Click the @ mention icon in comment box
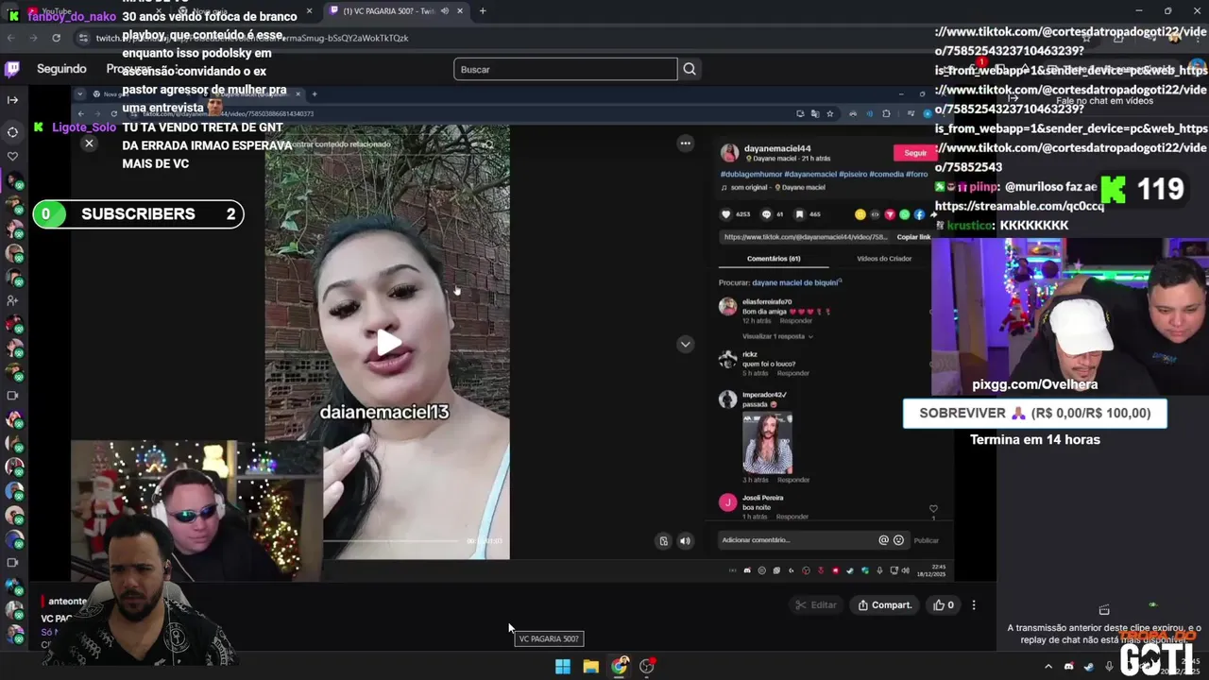Image resolution: width=1209 pixels, height=680 pixels. point(884,540)
